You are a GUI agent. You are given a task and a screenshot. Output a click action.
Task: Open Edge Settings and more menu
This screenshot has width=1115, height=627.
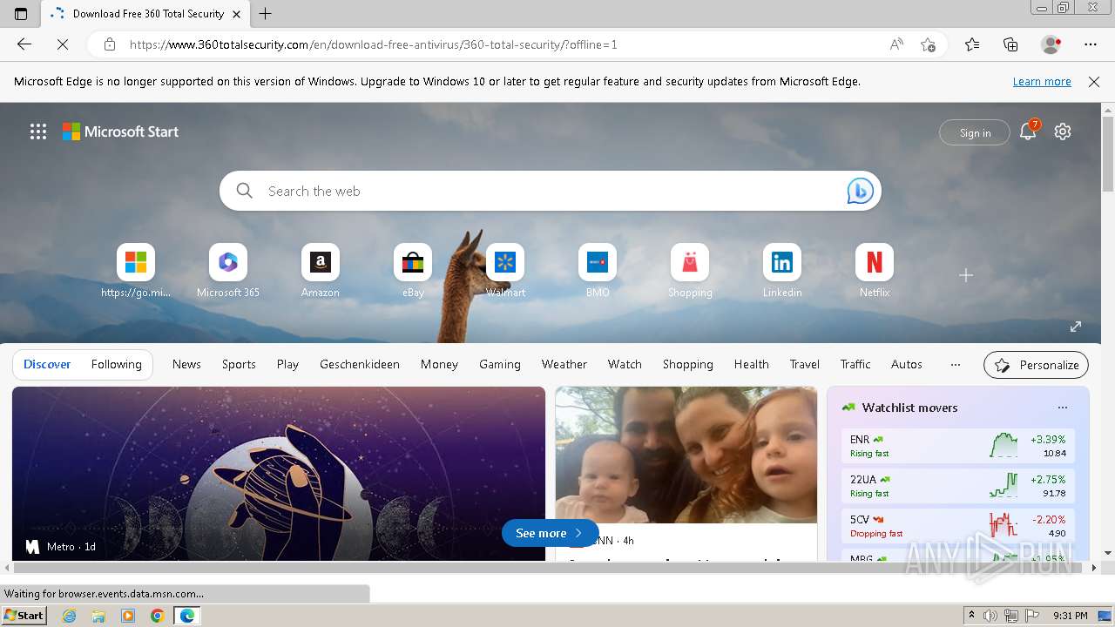click(x=1091, y=44)
